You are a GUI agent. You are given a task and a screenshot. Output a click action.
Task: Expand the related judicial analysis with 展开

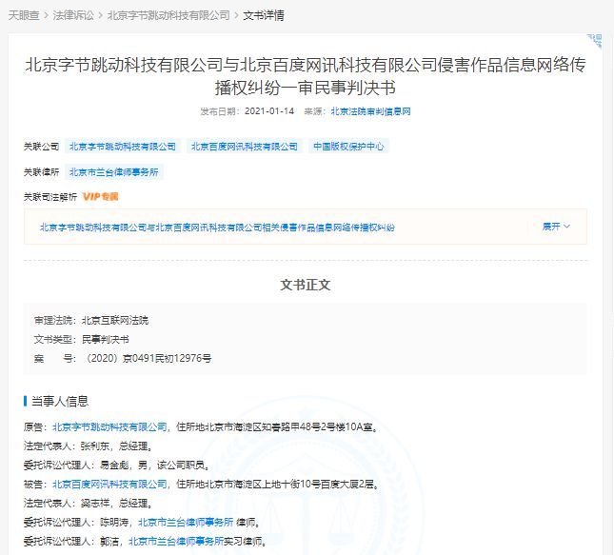[x=556, y=228]
